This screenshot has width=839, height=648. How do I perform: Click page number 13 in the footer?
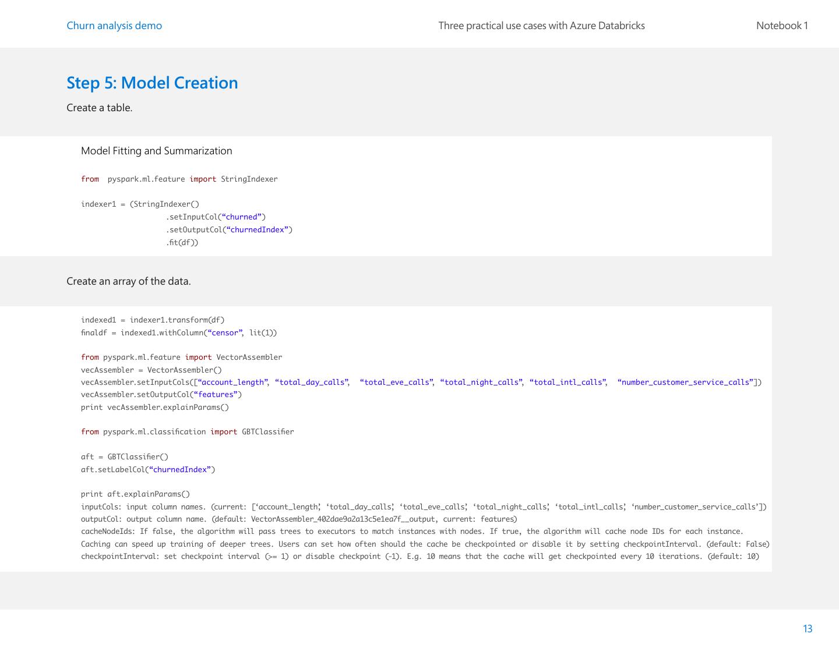807,628
